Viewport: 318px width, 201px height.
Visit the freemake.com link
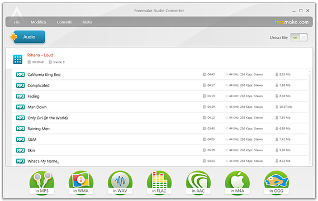(292, 22)
